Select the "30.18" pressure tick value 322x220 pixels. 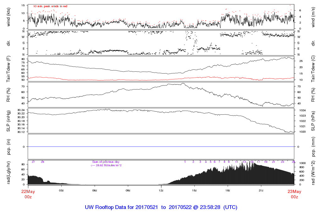pos(21,121)
